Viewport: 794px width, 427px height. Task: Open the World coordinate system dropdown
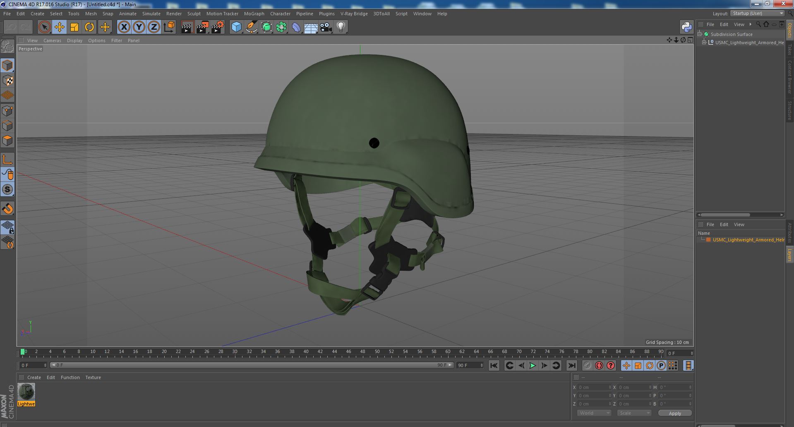click(x=594, y=413)
